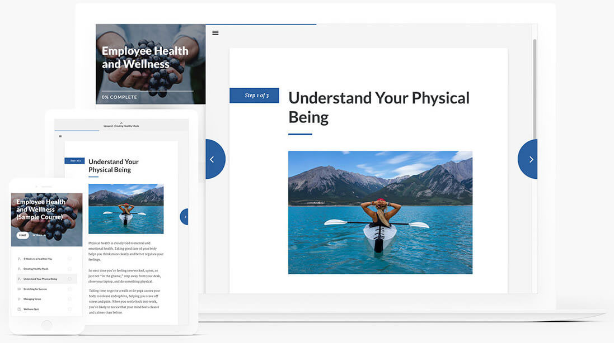
Task: Select the Managing Stress lesson
Action: click(33, 299)
